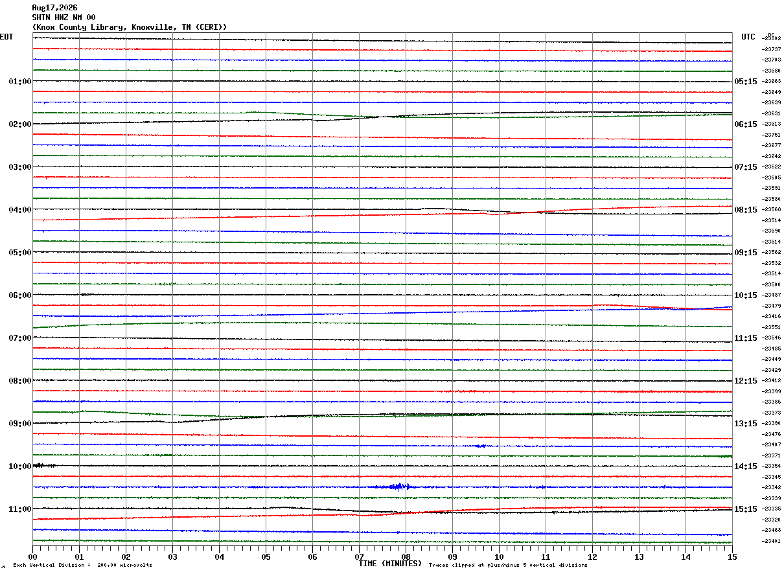784x574 pixels.
Task: Click the 'UTC' timezone label
Action: (x=748, y=37)
